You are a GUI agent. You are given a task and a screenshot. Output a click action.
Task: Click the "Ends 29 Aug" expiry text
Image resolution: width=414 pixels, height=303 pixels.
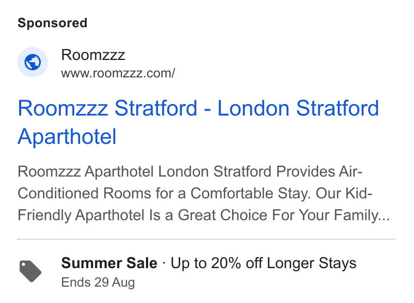pyautogui.click(x=98, y=282)
